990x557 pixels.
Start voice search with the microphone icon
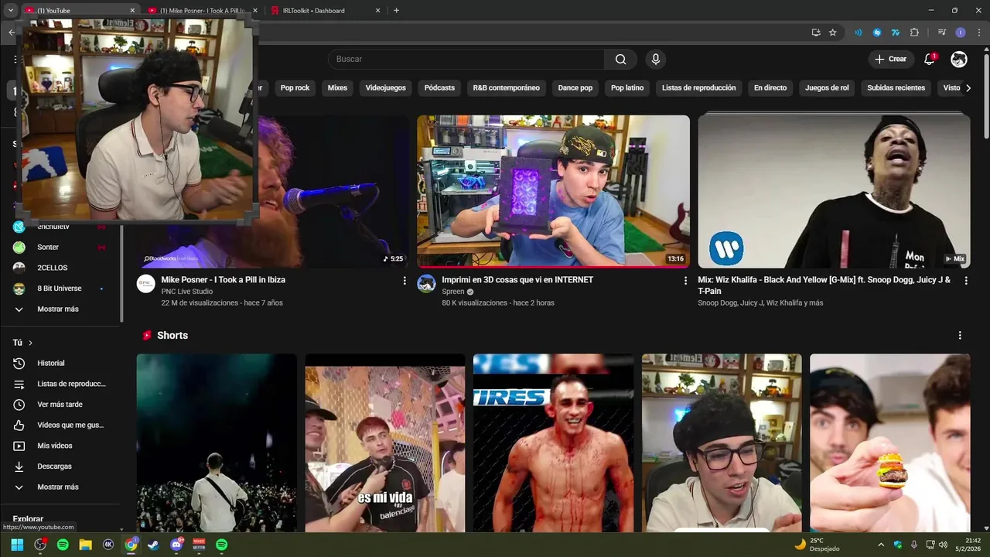[656, 59]
